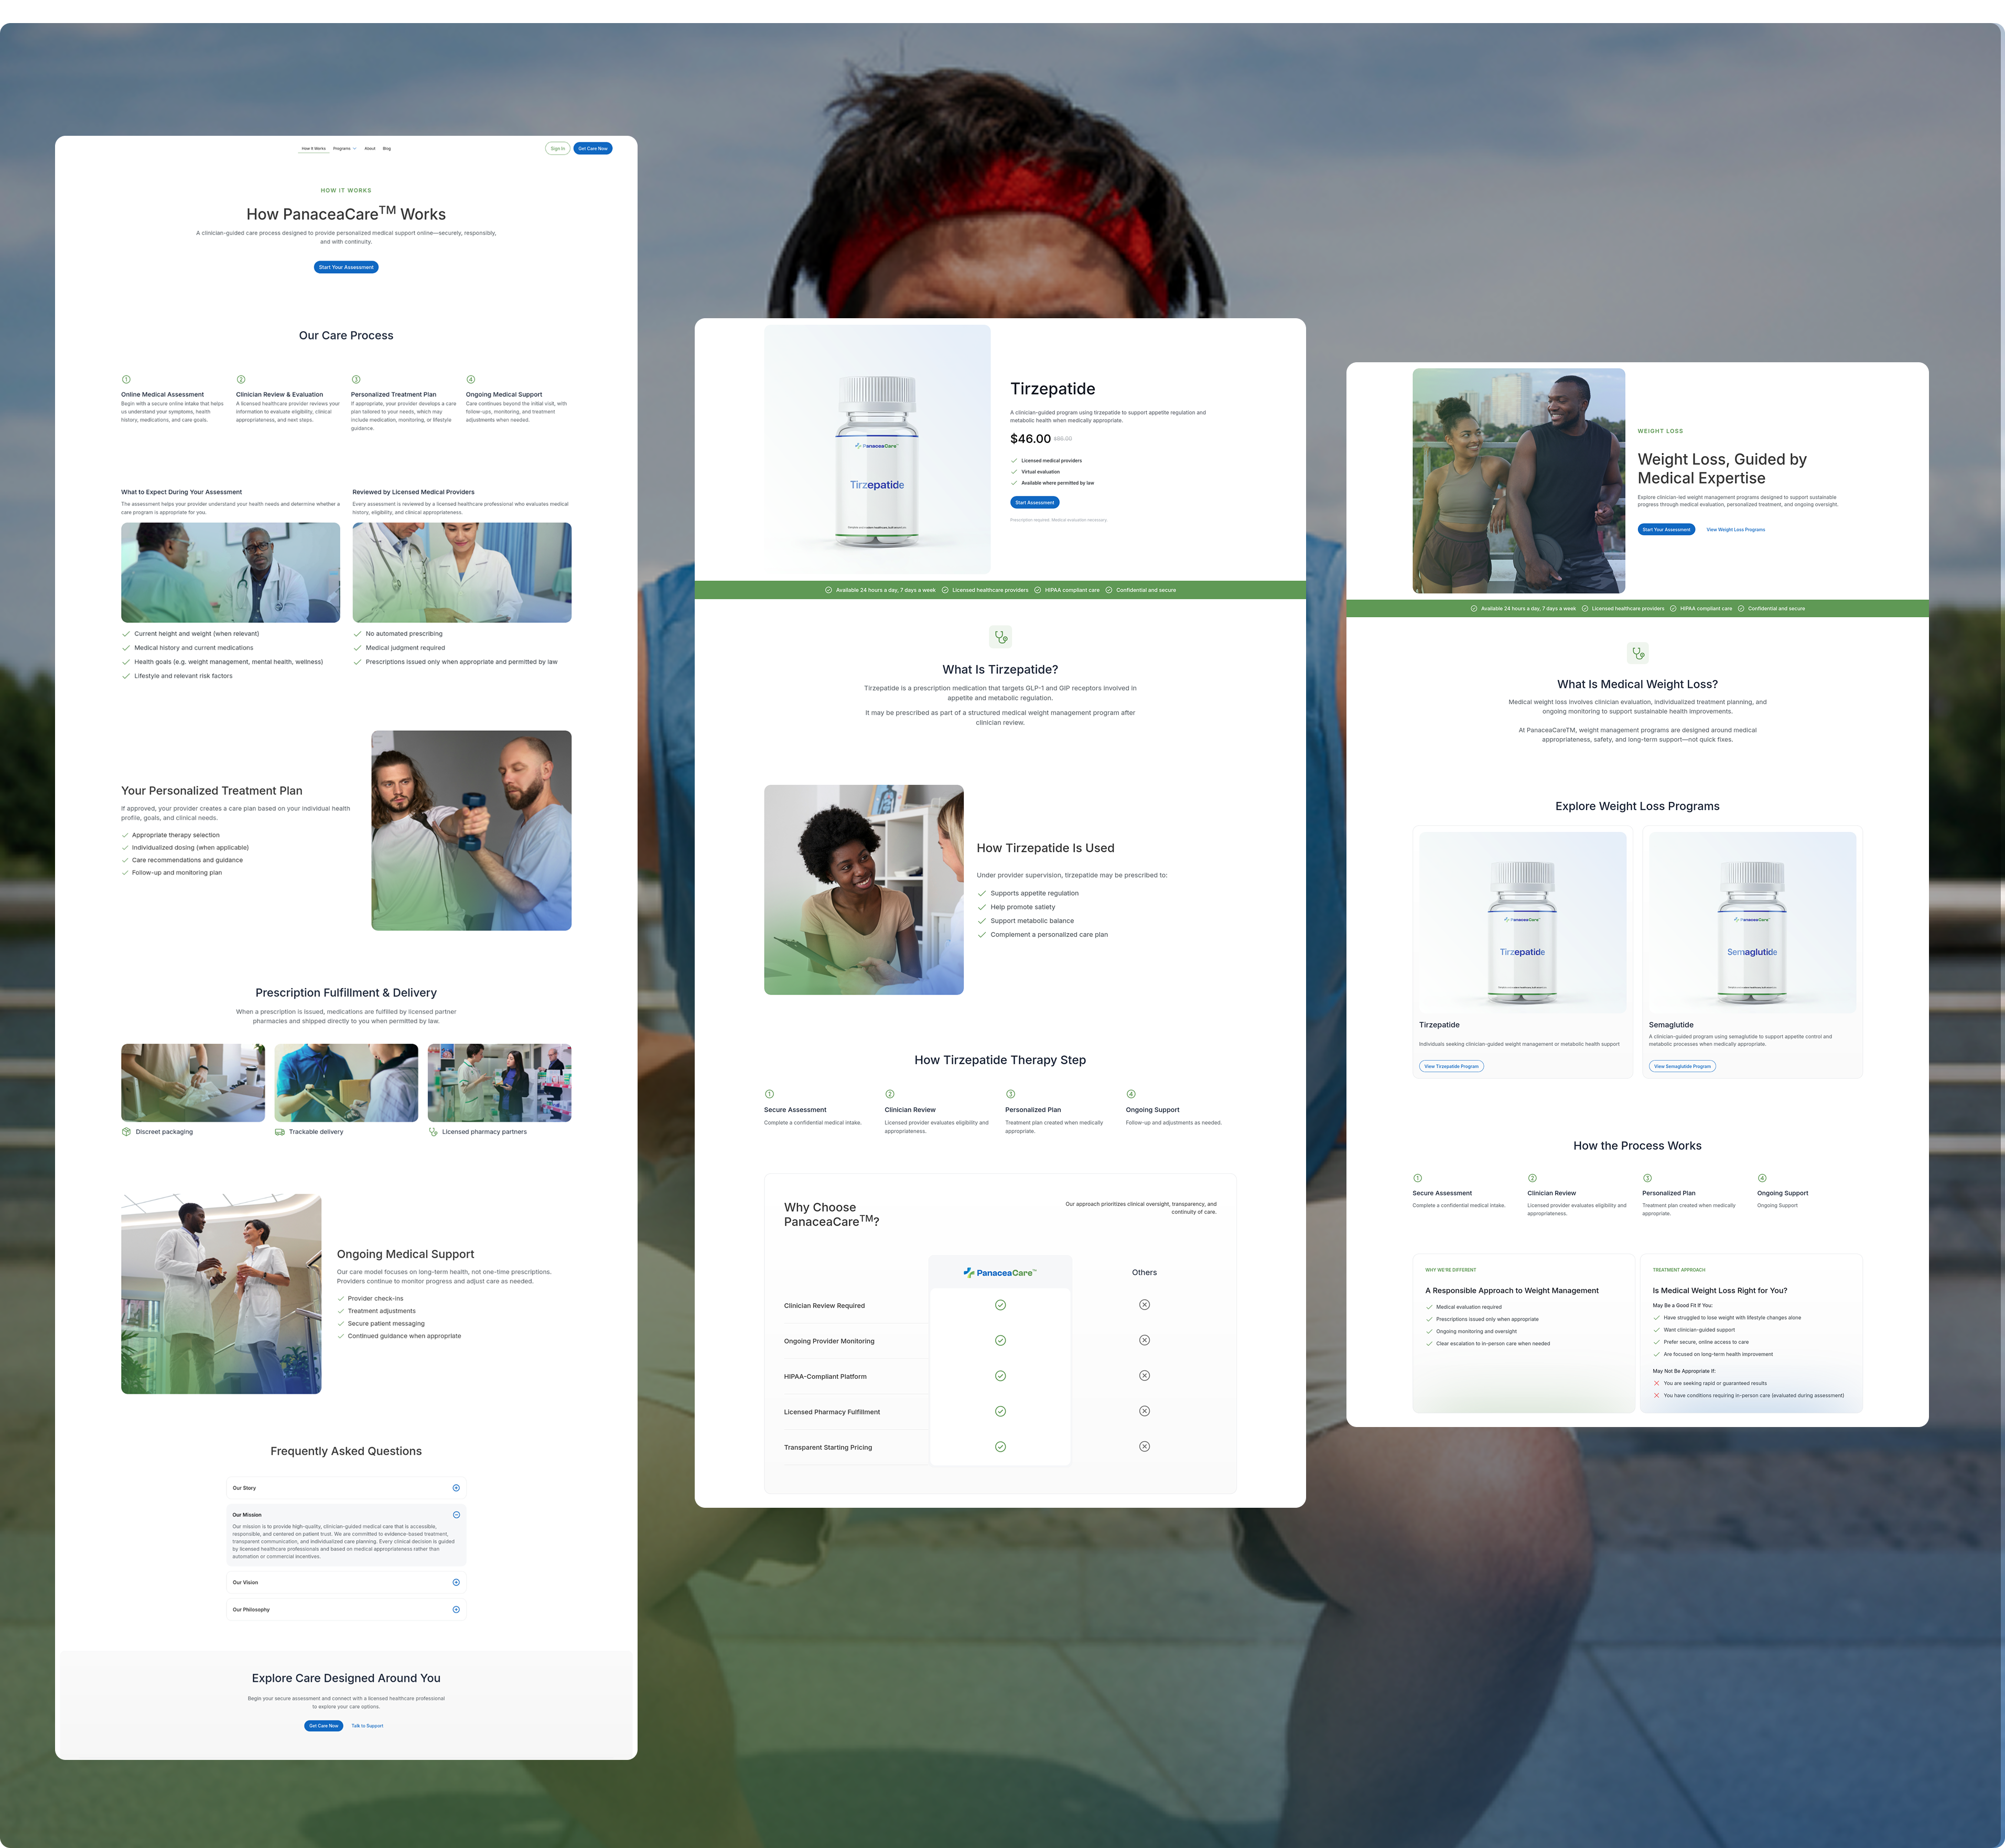Click Start Assessment on the Tirzepatide page
This screenshot has height=1848, width=2005.
click(1035, 503)
